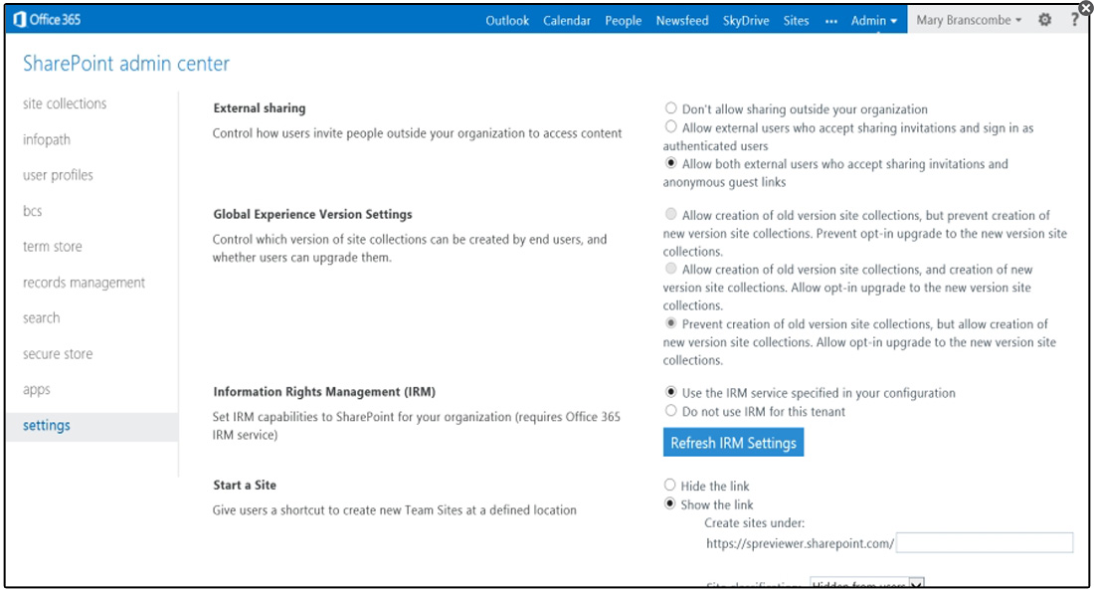Select allow both old and new version creation
Viewport: 1094px width, 592px height.
[670, 269]
